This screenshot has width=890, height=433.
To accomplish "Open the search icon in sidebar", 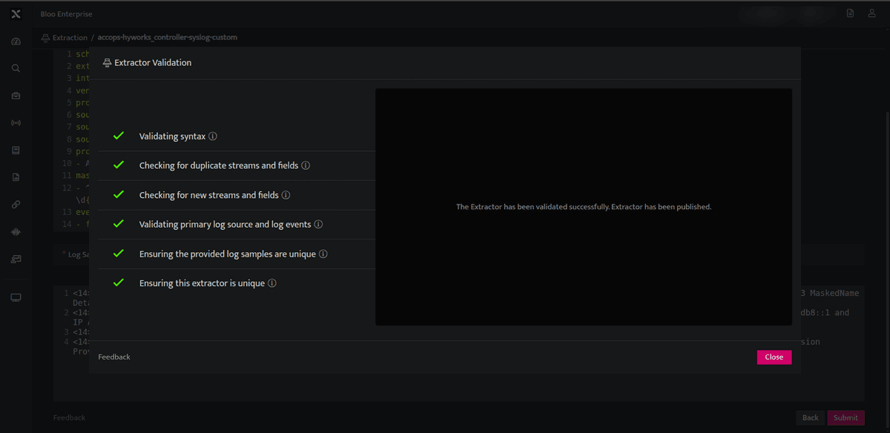I will click(16, 68).
